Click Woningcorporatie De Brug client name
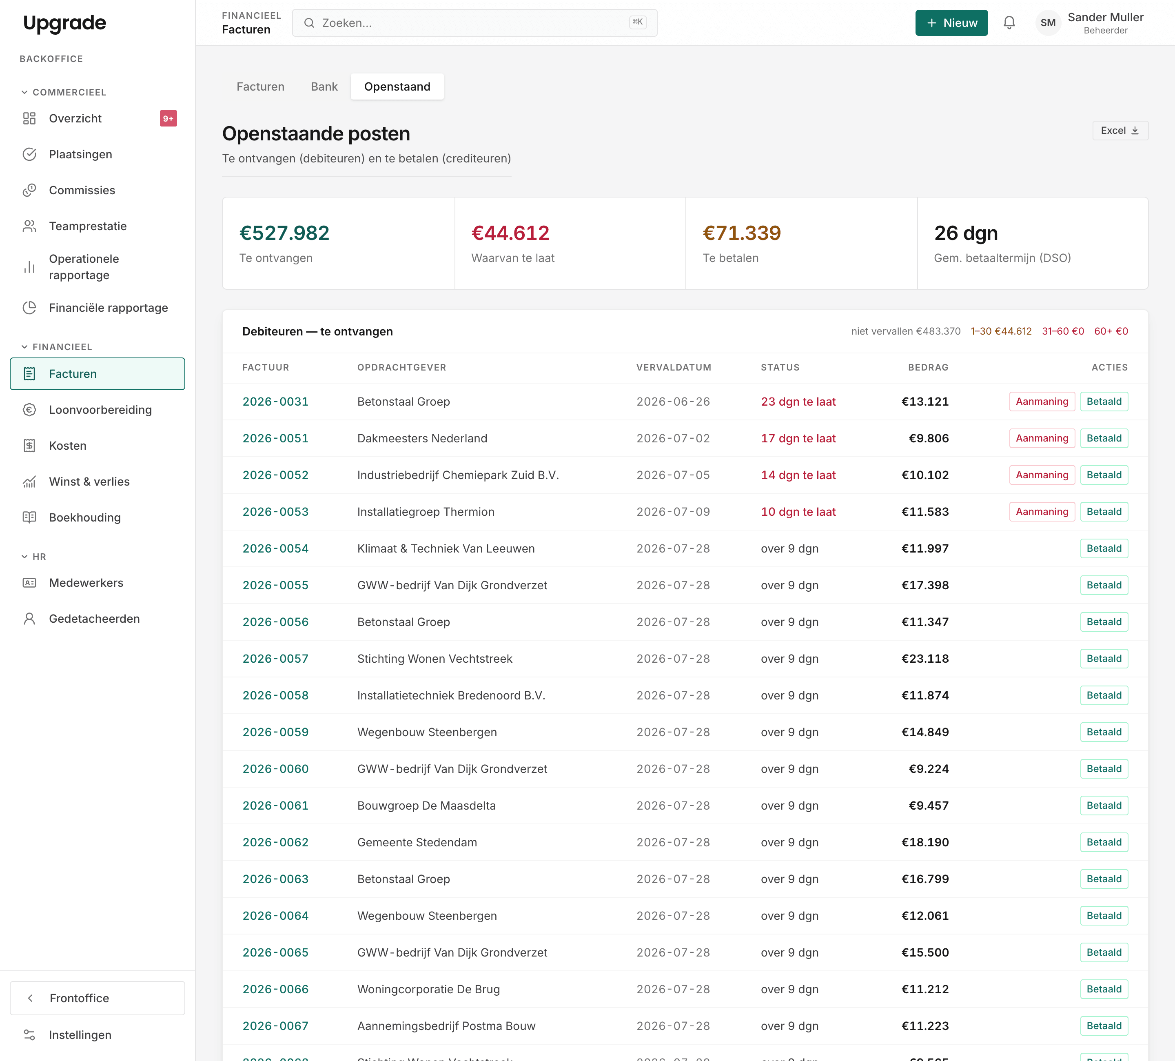This screenshot has height=1061, width=1175. coord(428,989)
